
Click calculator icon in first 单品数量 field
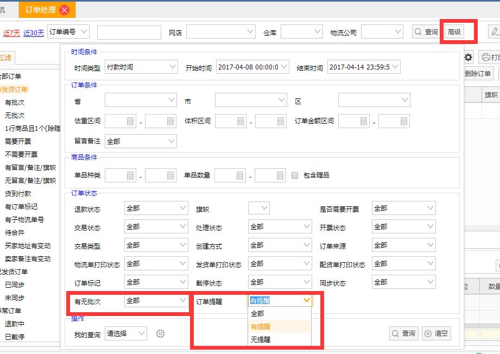[240, 175]
